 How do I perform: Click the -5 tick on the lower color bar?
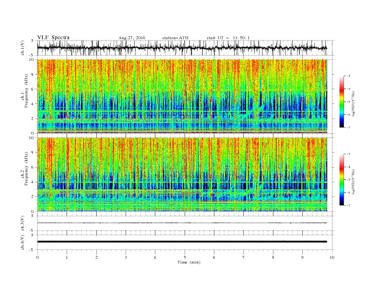[348, 179]
